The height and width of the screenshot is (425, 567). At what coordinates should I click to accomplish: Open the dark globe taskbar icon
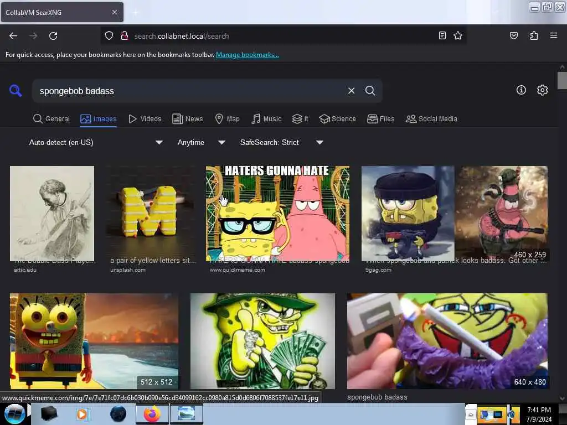[x=118, y=414]
